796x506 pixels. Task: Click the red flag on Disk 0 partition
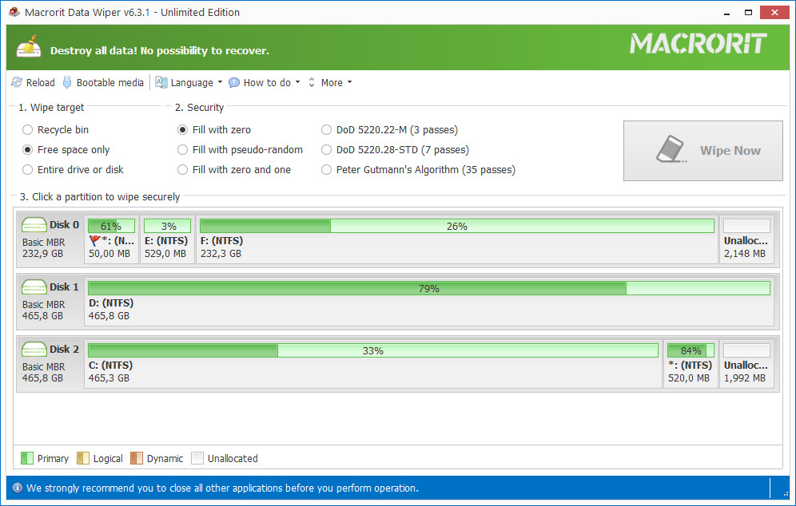(94, 240)
